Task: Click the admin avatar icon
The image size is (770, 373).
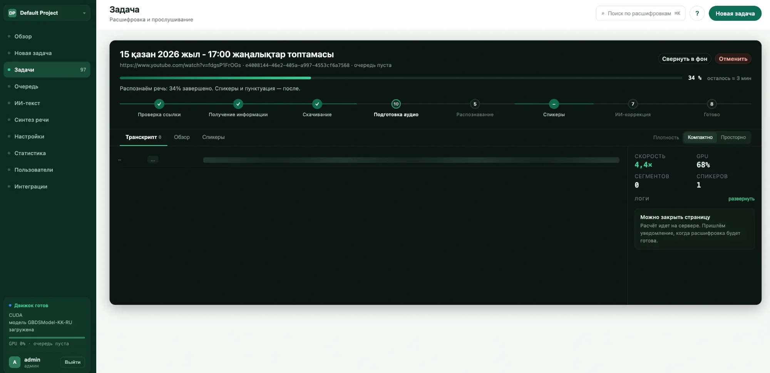Action: 15,362
